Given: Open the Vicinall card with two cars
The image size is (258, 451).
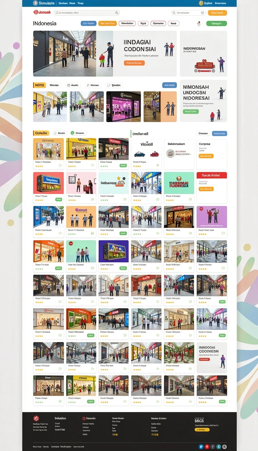Looking at the screenshot, I should point(146,154).
